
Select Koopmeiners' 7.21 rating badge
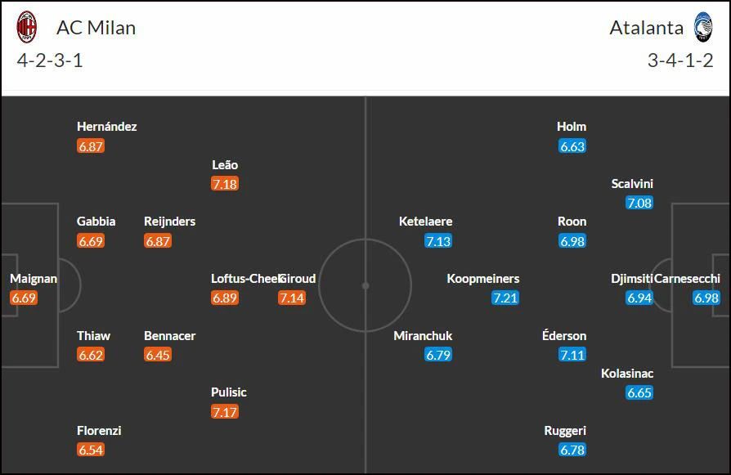click(505, 298)
